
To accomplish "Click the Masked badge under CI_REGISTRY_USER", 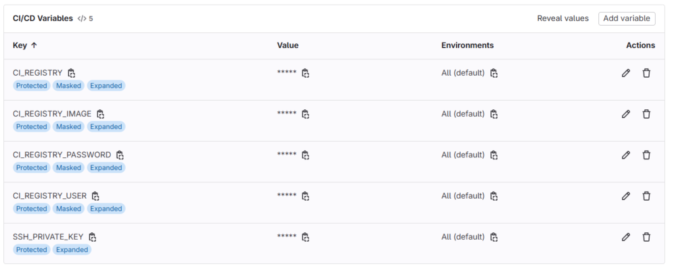I will coord(68,209).
